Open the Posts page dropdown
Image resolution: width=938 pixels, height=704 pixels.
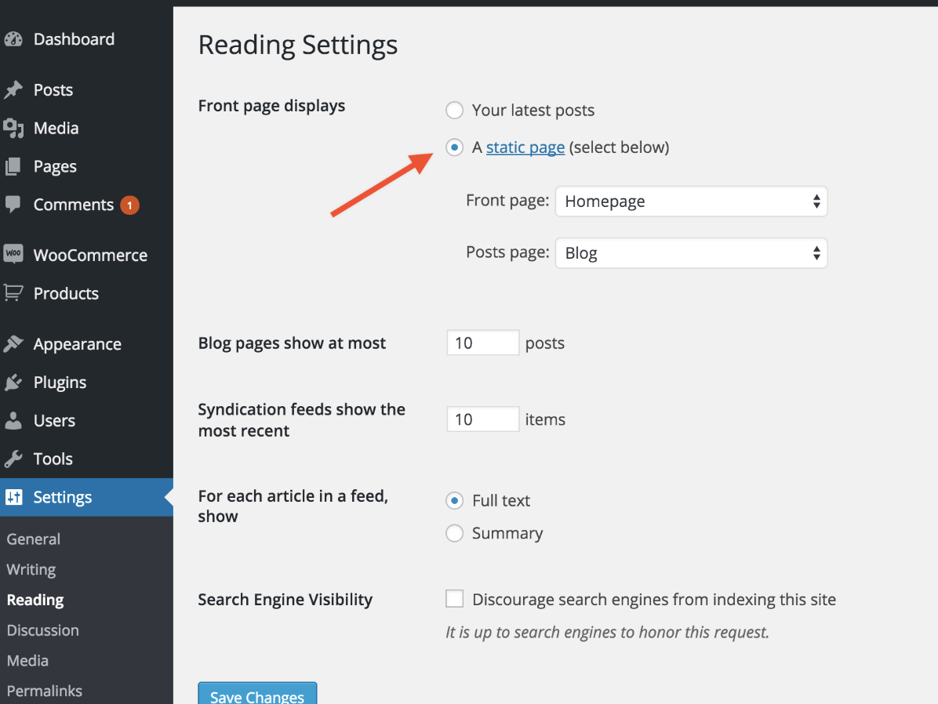click(691, 253)
